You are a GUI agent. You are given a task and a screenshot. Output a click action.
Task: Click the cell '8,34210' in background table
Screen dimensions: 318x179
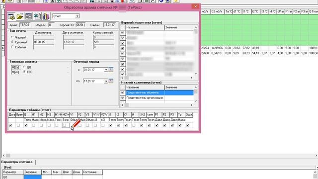217,53
